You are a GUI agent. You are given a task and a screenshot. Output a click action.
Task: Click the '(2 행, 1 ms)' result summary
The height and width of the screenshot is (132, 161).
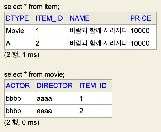[x=22, y=55]
